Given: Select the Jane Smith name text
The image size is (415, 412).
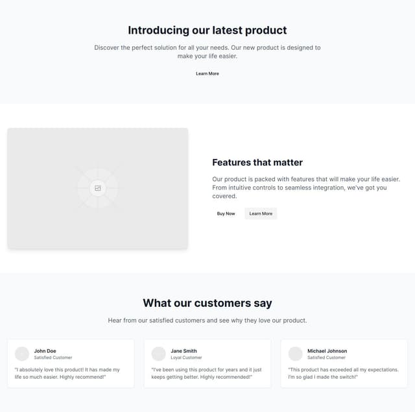Looking at the screenshot, I should point(184,351).
